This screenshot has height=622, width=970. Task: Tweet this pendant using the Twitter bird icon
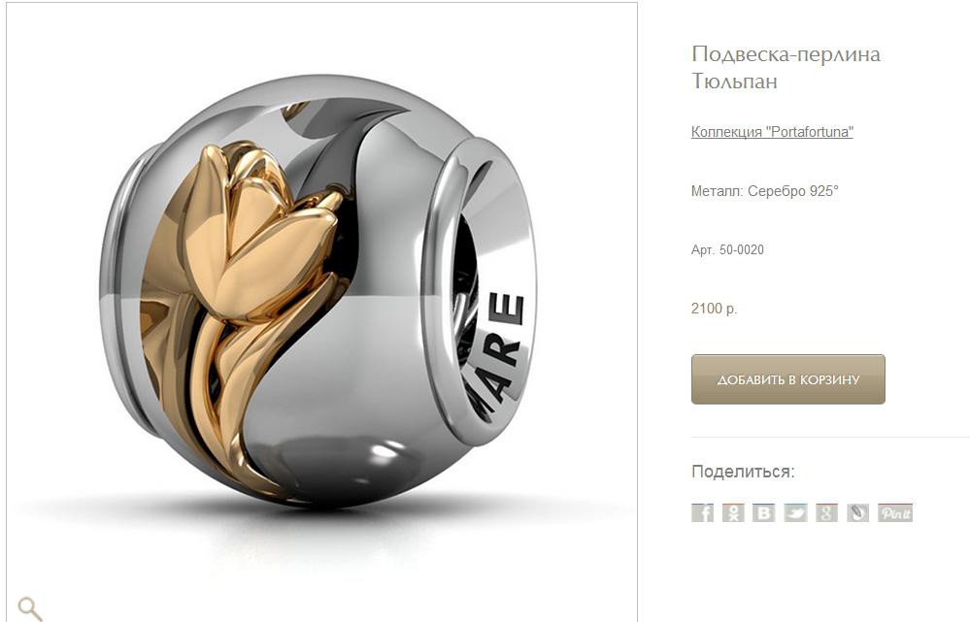tap(795, 512)
